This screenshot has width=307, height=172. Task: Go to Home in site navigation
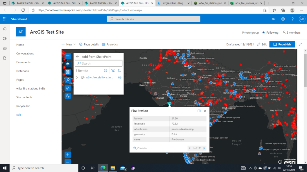20,45
